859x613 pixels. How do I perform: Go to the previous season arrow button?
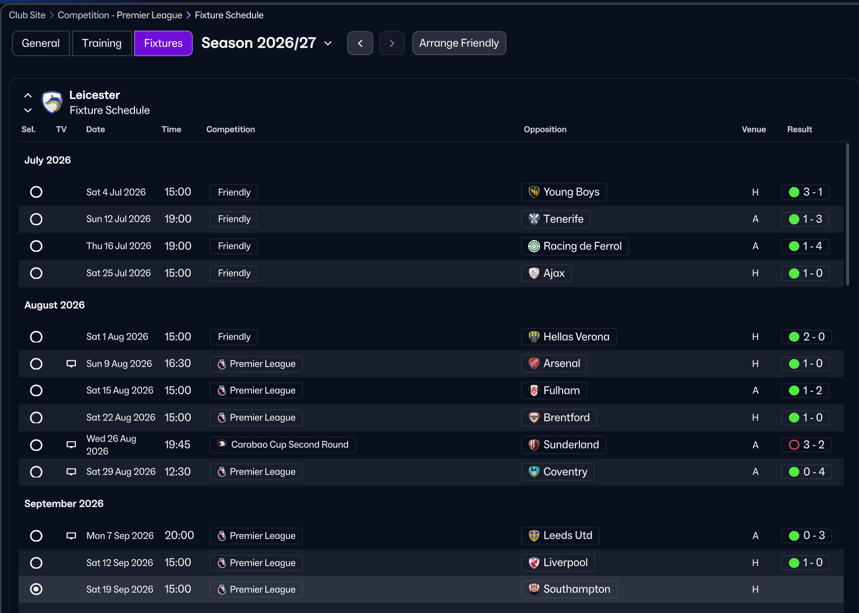pyautogui.click(x=360, y=43)
